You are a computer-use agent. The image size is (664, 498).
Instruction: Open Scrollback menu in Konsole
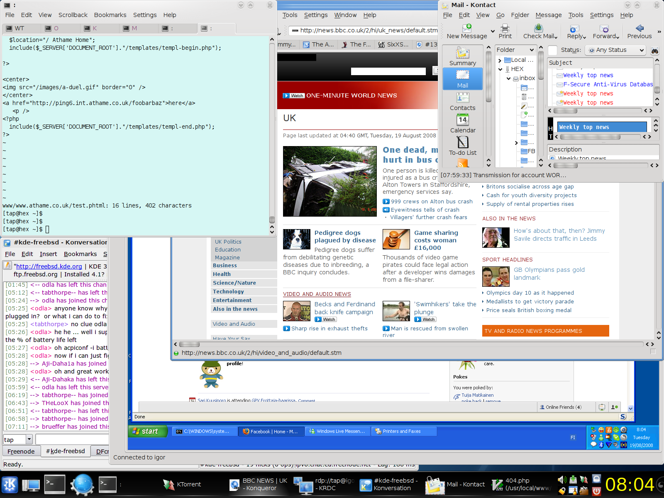73,15
